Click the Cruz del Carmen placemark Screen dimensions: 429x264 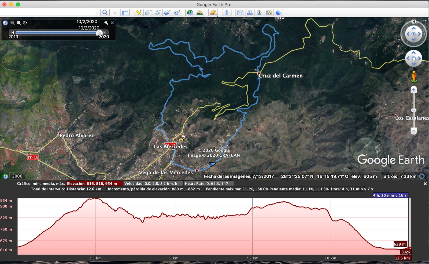coord(259,73)
